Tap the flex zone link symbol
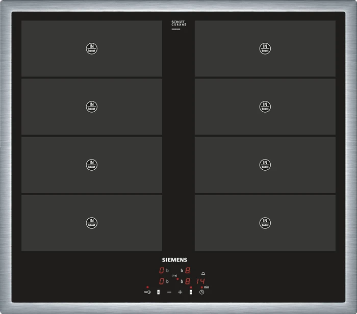Image resolution: width=357 pixels, height=314 pixels. click(x=174, y=276)
